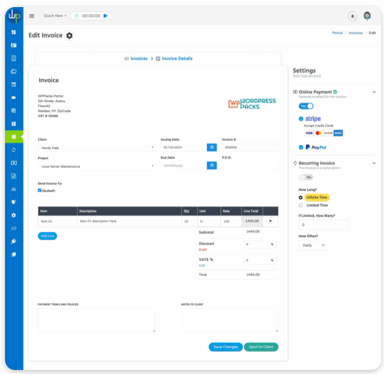Click the If Limited, How Many field
384x374 pixels.
323,224
